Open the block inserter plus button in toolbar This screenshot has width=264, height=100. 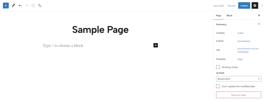tap(6, 6)
